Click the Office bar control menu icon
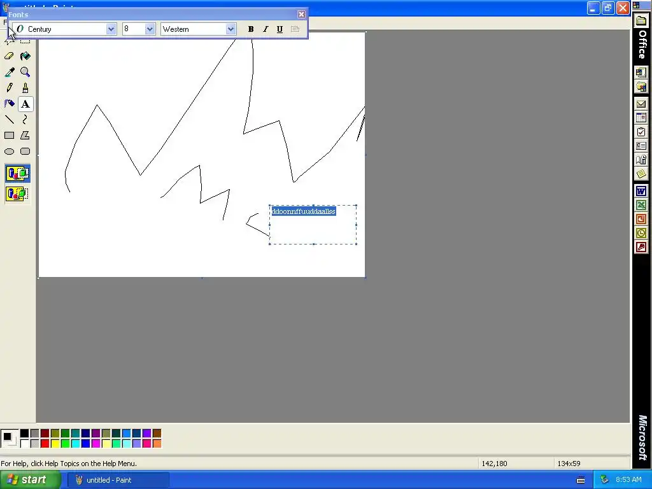Screen dimensions: 652x489 tap(636, 5)
